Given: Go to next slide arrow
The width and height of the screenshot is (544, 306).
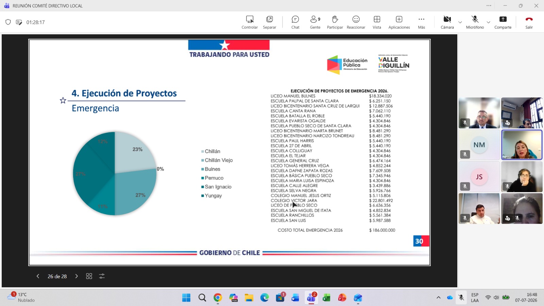Looking at the screenshot, I should pos(76,276).
